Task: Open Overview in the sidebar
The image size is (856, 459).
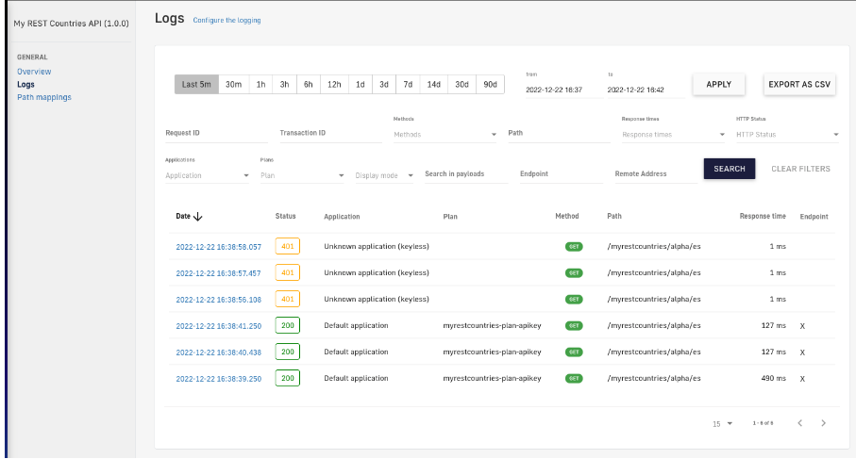Action: point(34,72)
